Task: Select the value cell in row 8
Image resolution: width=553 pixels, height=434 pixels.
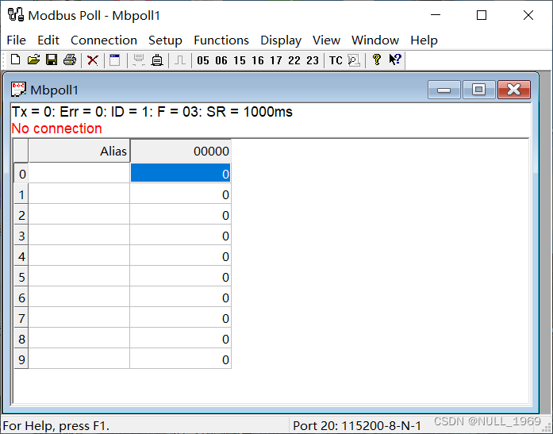Action: pos(180,338)
